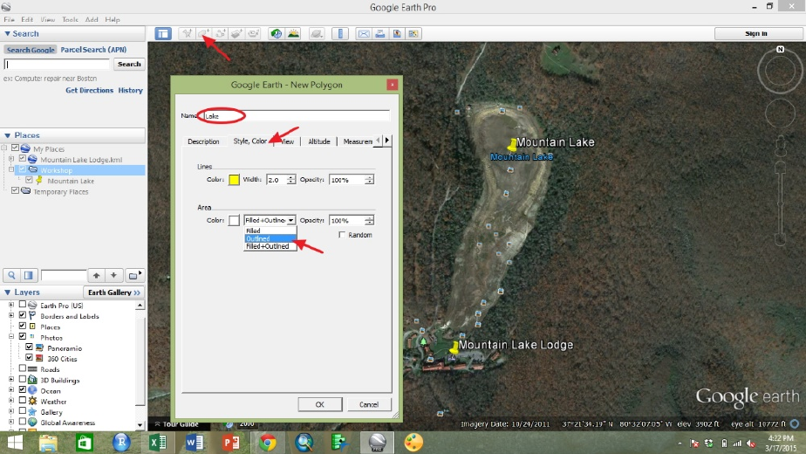
Task: Open the Earth Gallery button
Action: (113, 292)
